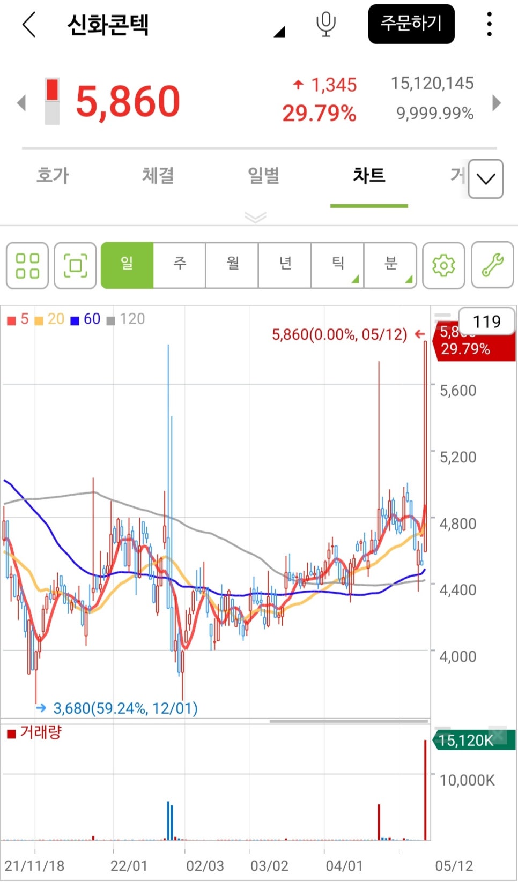518x882 pixels.
Task: Click the 21/11/18 date axis label
Action: click(x=34, y=866)
